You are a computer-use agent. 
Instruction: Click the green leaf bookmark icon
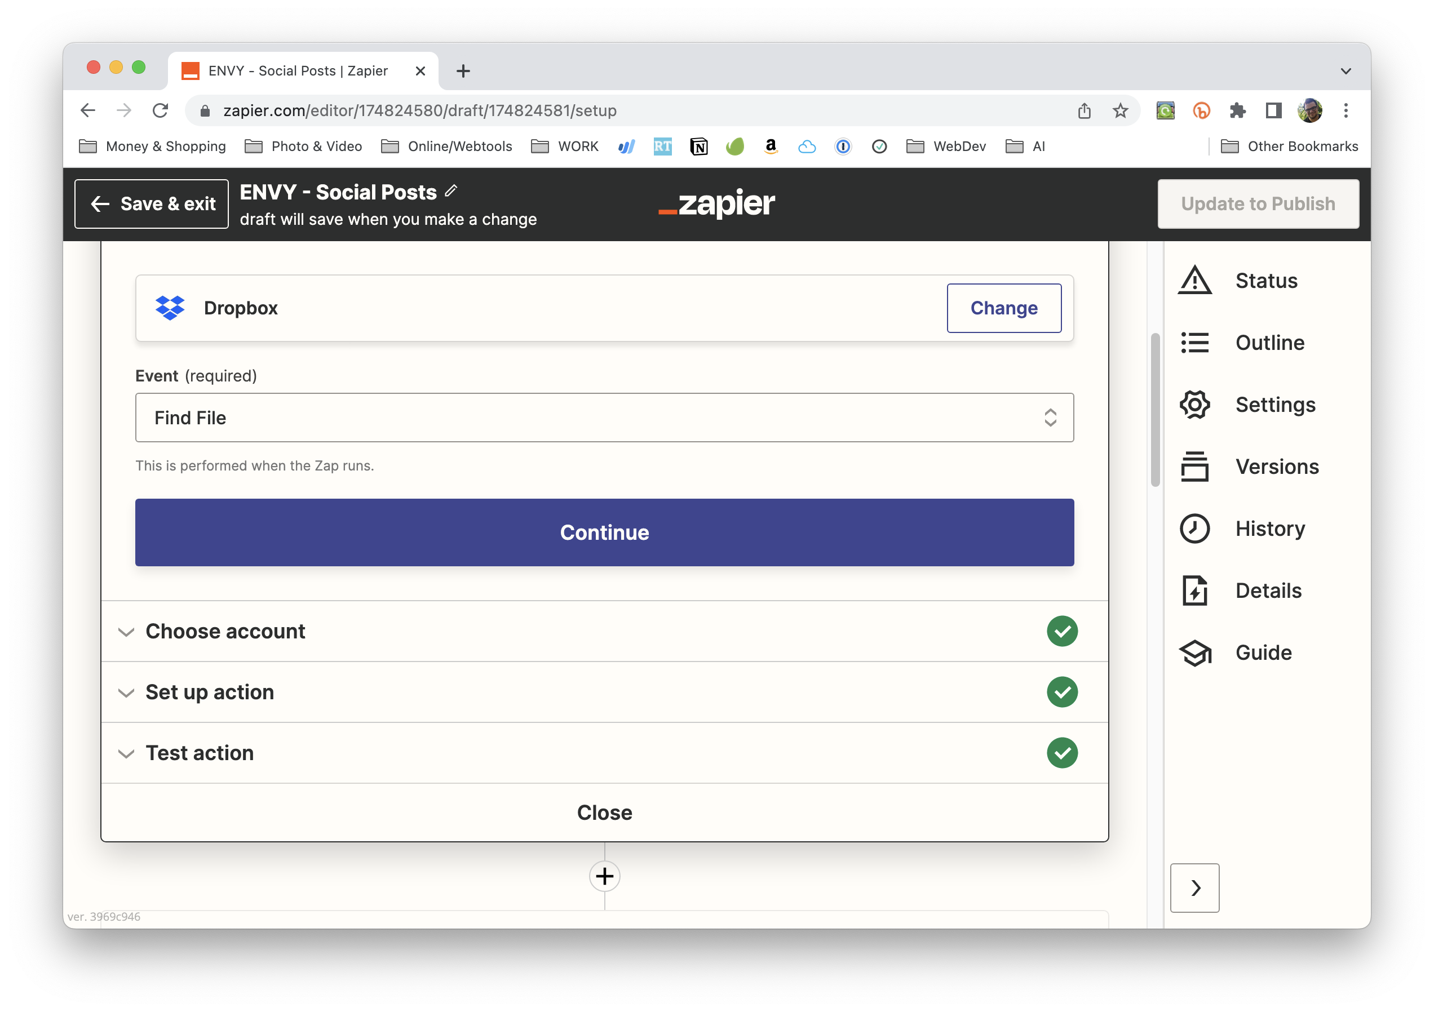pyautogui.click(x=735, y=146)
